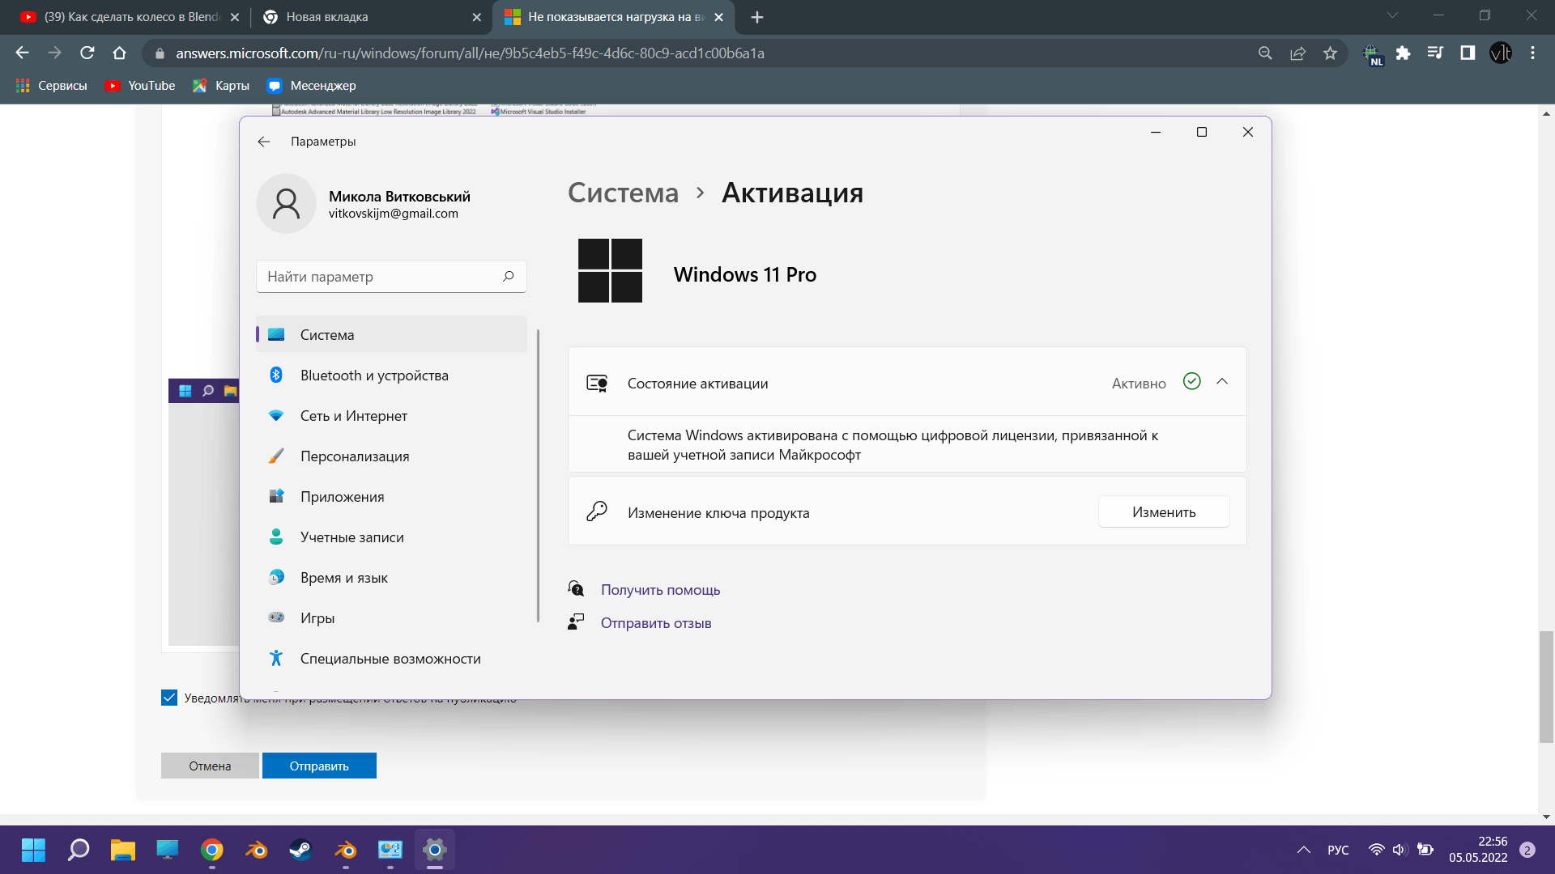
Task: Click the search magnifier in Найти параметр
Action: click(508, 277)
